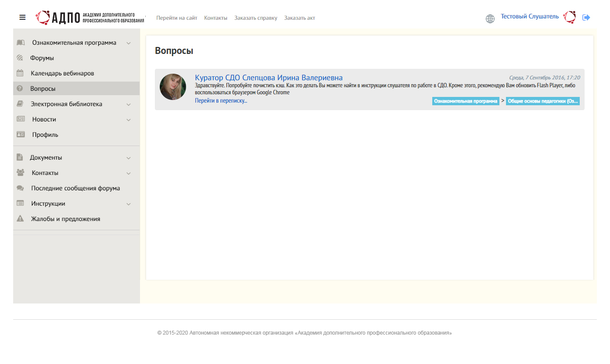Click the globe language icon
610x364 pixels.
point(490,18)
